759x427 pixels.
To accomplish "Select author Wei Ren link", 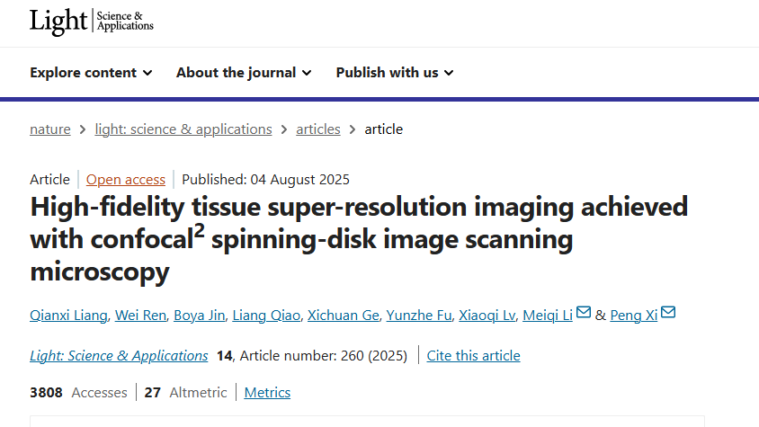I will tap(140, 316).
